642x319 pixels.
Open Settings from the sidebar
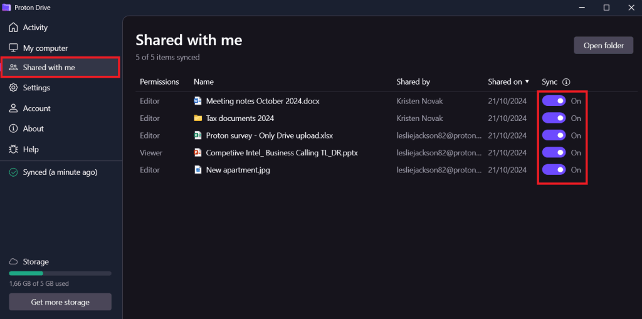[x=36, y=88]
